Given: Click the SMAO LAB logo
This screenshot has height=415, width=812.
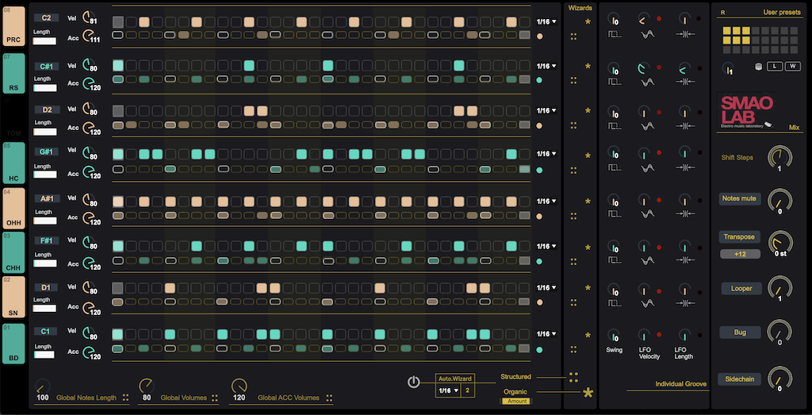Looking at the screenshot, I should (745, 111).
